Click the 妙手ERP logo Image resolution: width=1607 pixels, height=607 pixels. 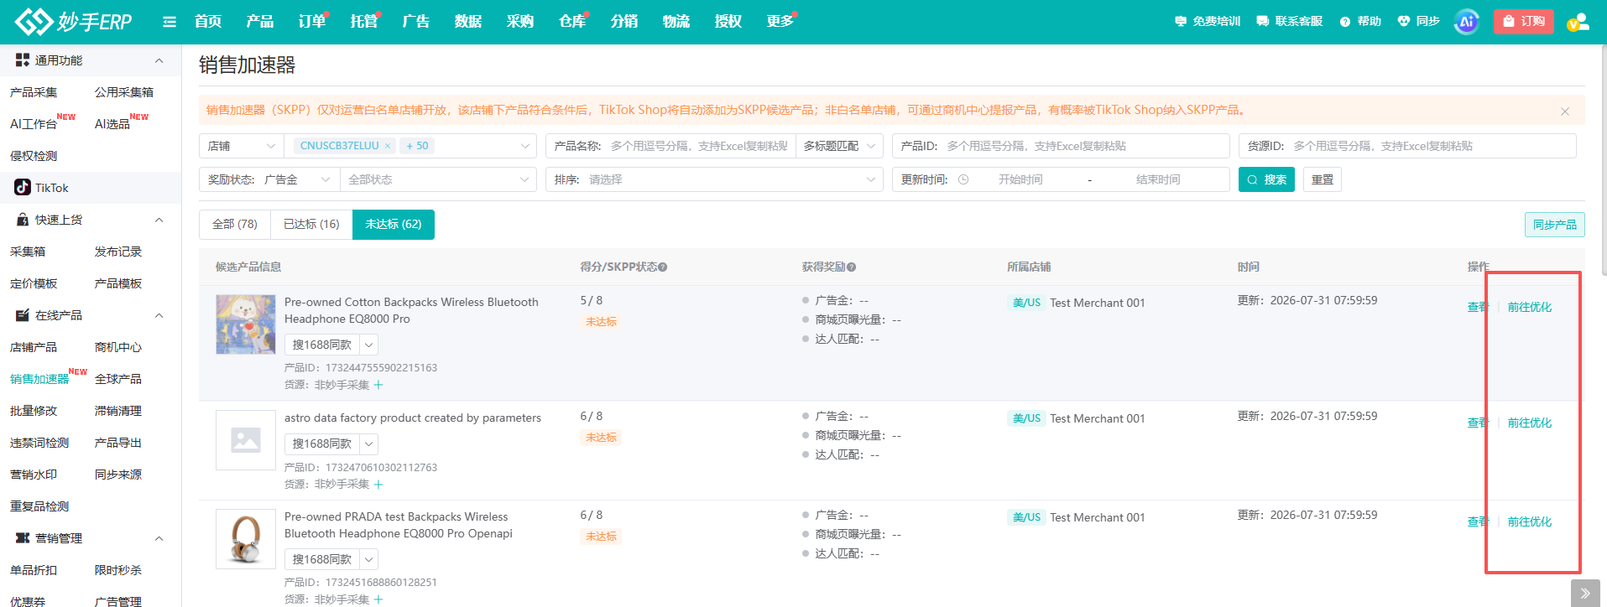coord(74,21)
